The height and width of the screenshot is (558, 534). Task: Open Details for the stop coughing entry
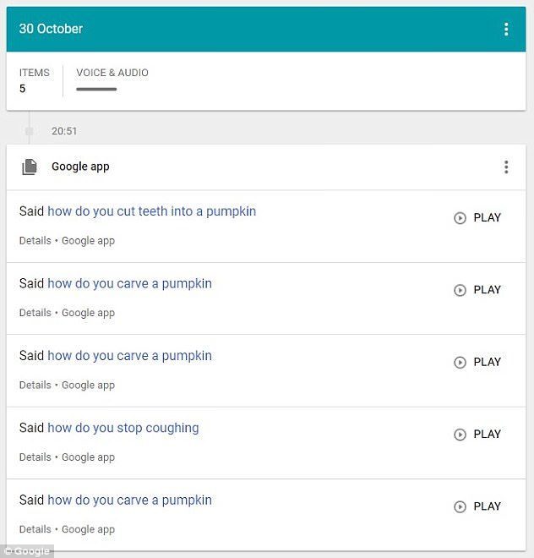point(35,457)
